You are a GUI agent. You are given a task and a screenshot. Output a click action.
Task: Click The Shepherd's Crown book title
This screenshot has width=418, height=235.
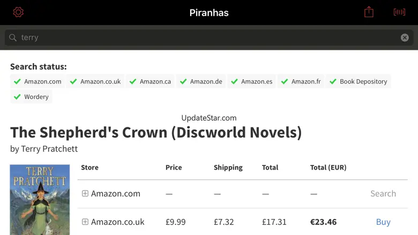156,132
